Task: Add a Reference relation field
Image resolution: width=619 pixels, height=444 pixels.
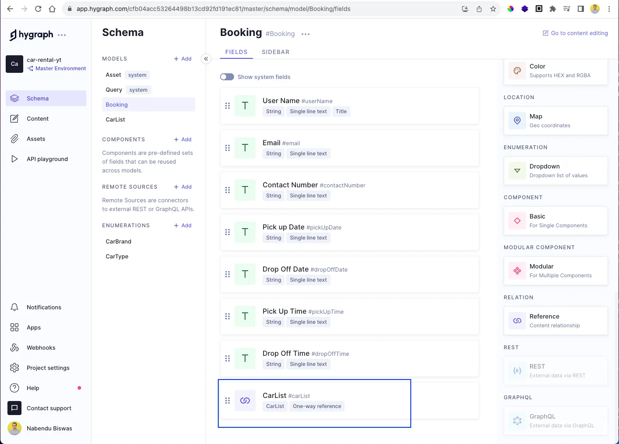Action: click(x=556, y=321)
